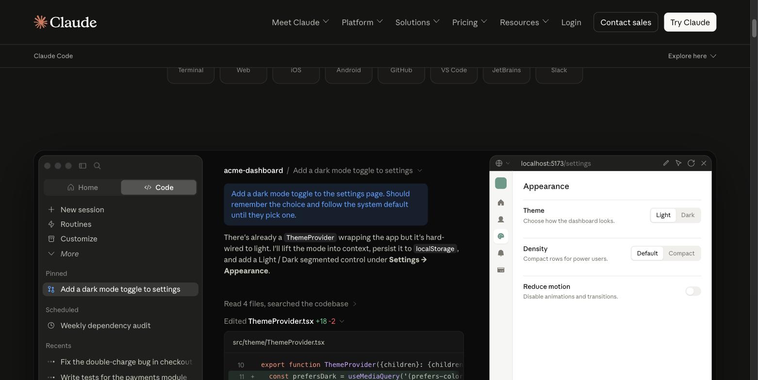Click the Login link
Image resolution: width=758 pixels, height=380 pixels.
pyautogui.click(x=571, y=22)
